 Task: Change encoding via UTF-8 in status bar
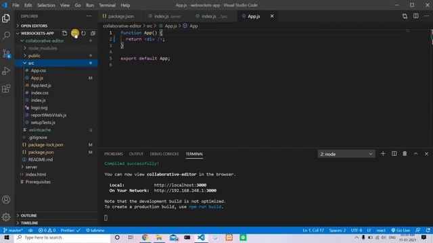[357, 230]
